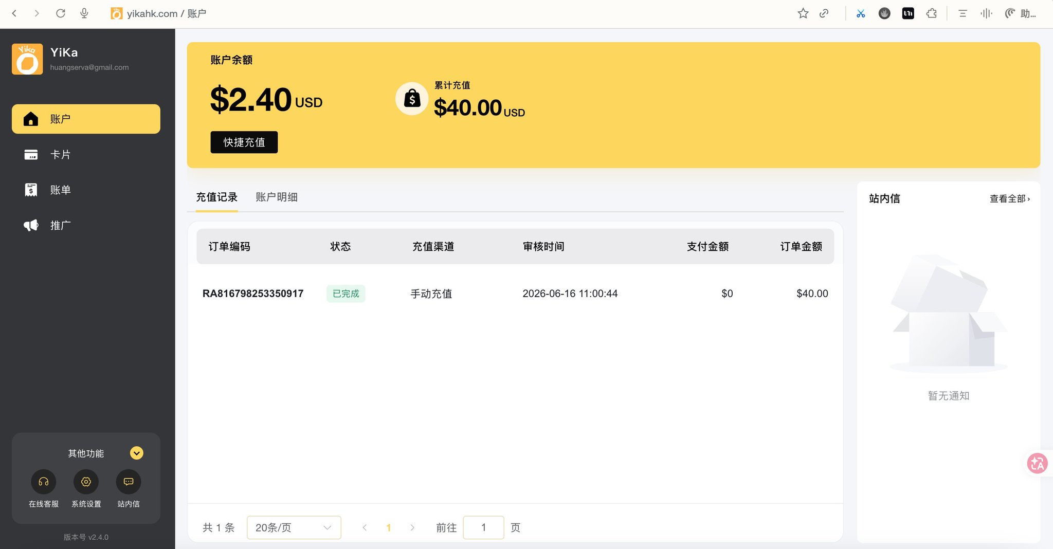Open the 账户 sidebar menu item

tap(86, 119)
